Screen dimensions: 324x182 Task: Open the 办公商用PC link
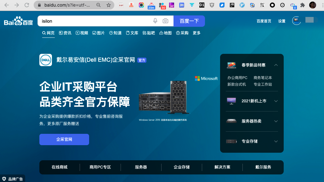pos(237,77)
